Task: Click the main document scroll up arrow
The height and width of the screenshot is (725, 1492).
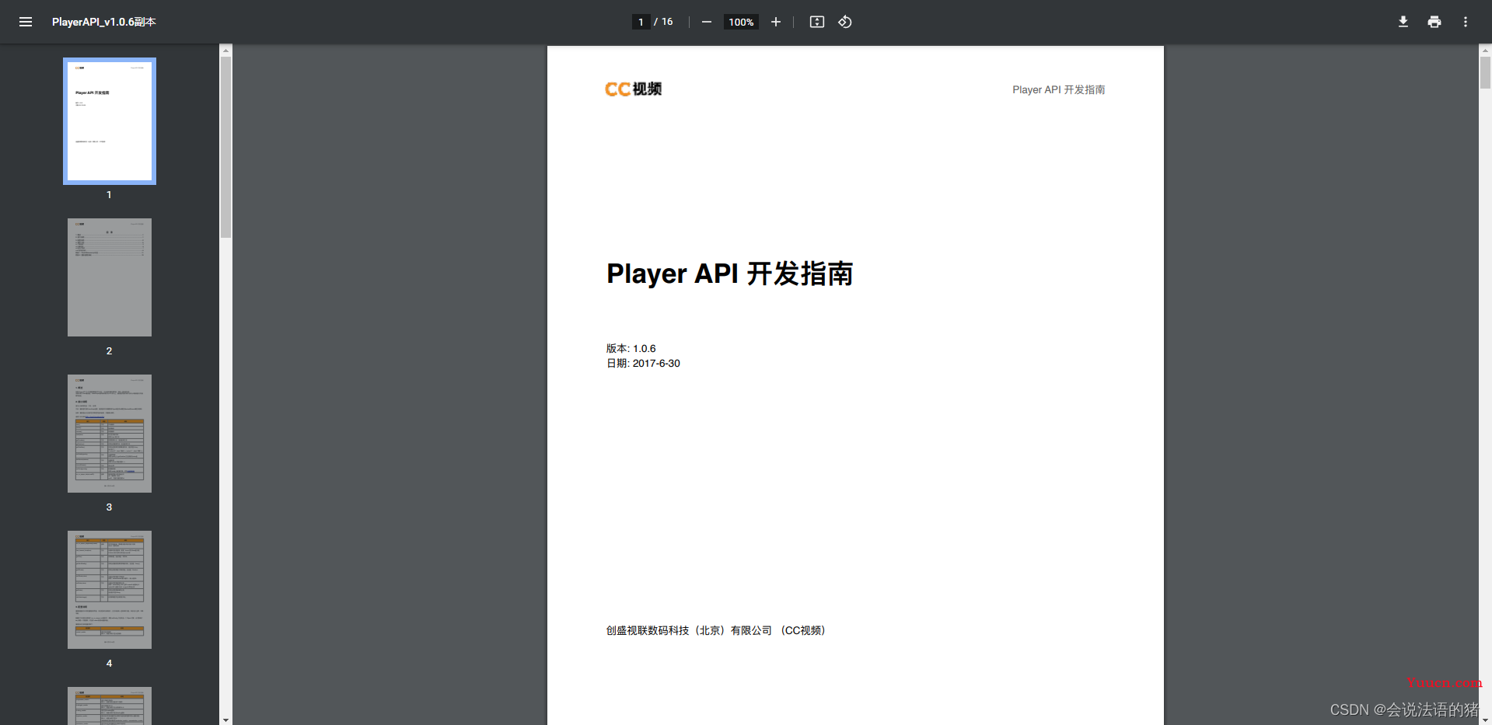Action: pyautogui.click(x=1485, y=51)
